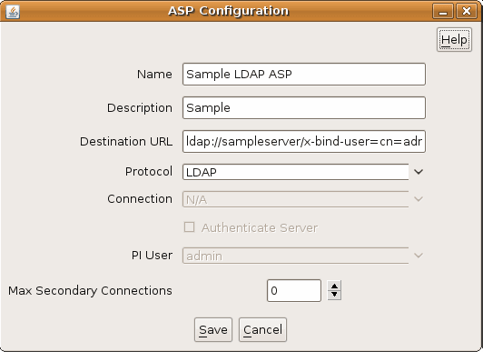Open the PI User dropdown arrow
This screenshot has width=483, height=352.
pos(419,256)
